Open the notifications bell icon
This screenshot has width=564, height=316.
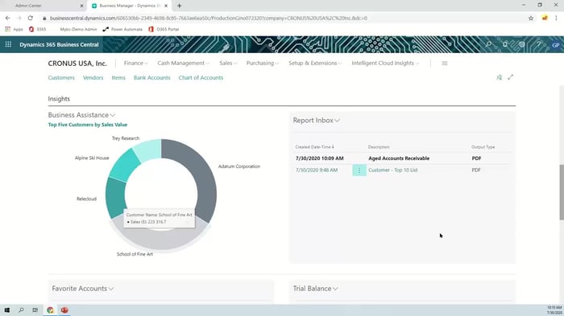click(505, 44)
